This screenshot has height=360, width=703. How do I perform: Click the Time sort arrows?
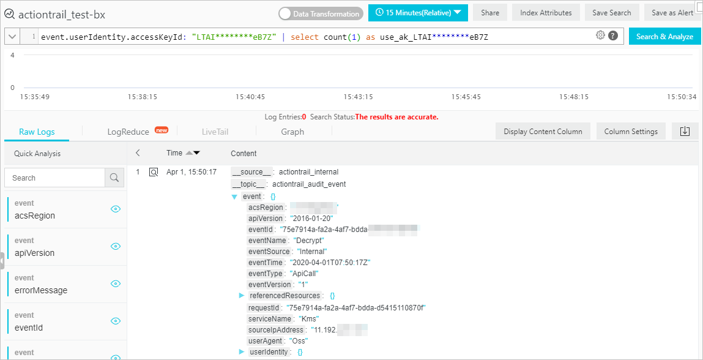point(192,153)
